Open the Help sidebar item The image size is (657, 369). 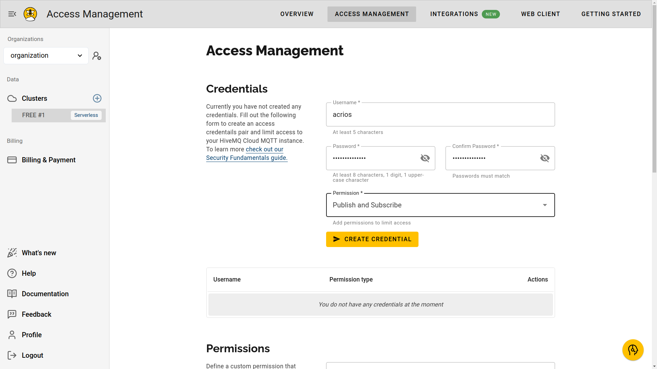pos(29,273)
